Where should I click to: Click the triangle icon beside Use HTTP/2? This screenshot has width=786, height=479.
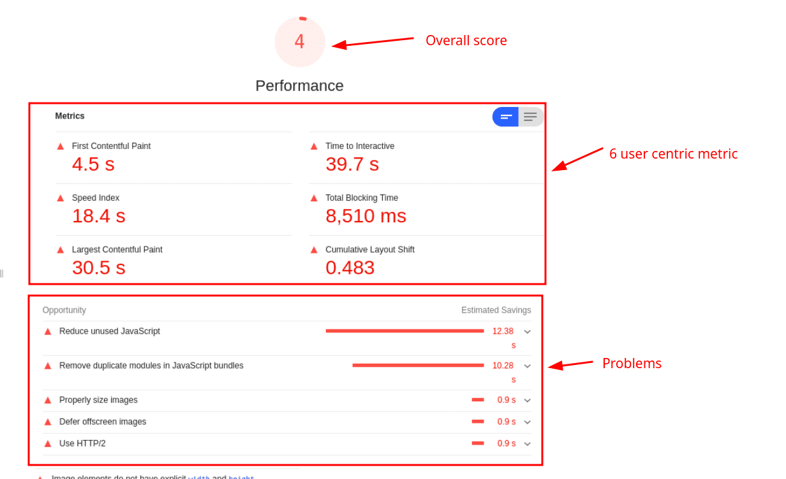48,443
